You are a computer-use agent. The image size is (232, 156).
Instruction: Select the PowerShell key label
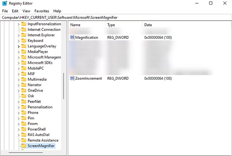pyautogui.click(x=37, y=129)
